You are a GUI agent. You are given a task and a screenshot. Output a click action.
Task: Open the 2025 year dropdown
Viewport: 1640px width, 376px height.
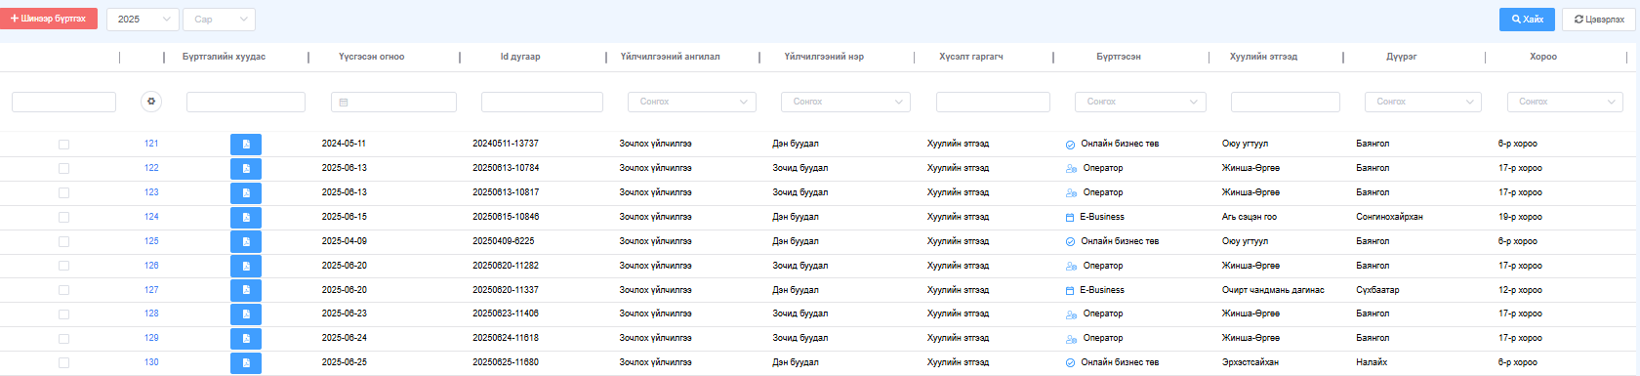pyautogui.click(x=143, y=19)
